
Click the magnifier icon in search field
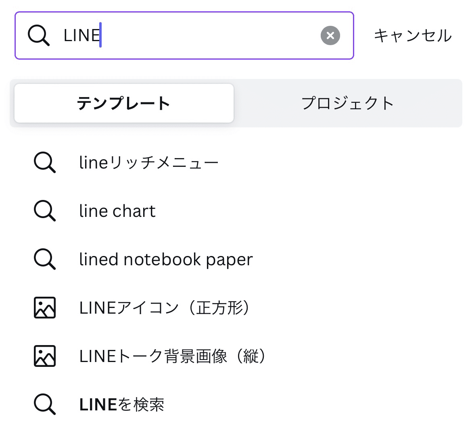coord(39,35)
